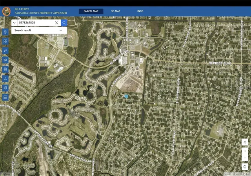Screen dimensions: 251x176
Task: Clear the parcel search text with X
Action: pyautogui.click(x=56, y=23)
